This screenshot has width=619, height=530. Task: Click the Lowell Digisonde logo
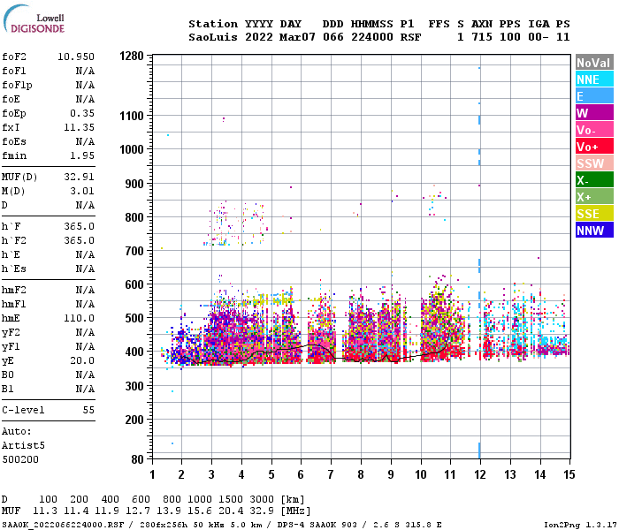(x=34, y=19)
